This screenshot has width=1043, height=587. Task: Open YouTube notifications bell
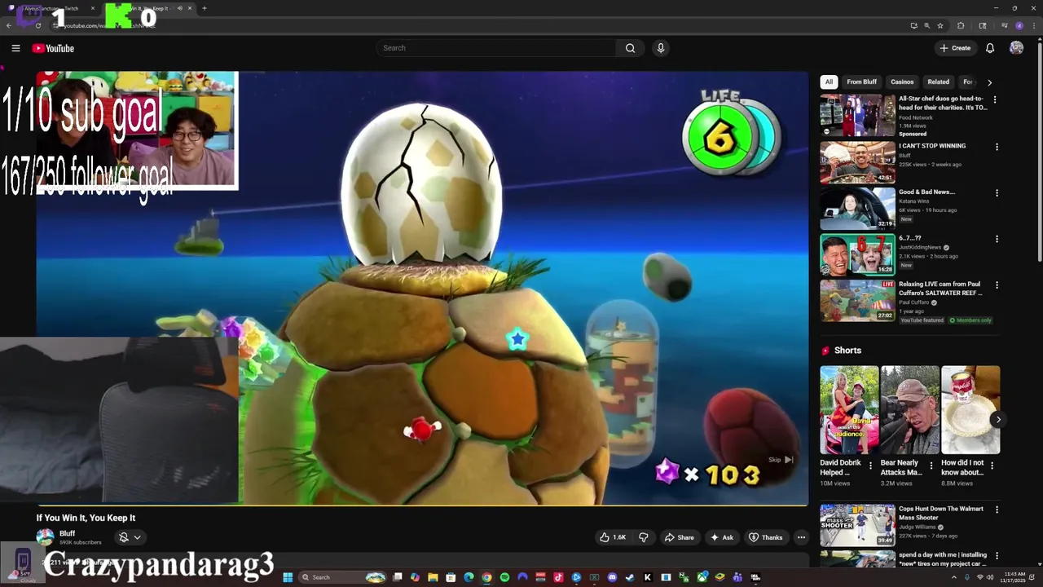click(x=990, y=48)
